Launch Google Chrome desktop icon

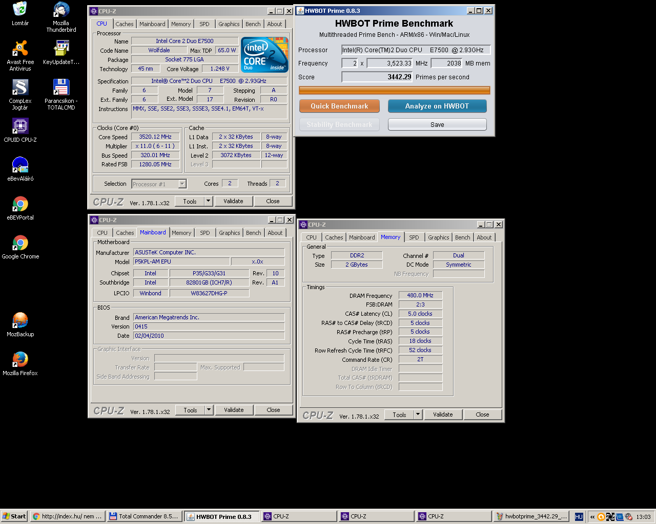tap(20, 247)
